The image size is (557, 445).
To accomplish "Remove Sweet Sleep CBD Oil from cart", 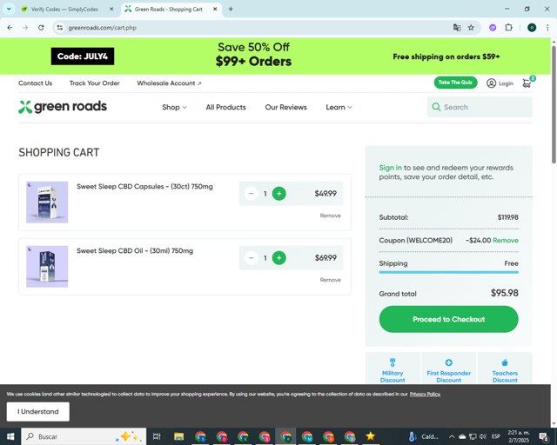I will point(331,280).
